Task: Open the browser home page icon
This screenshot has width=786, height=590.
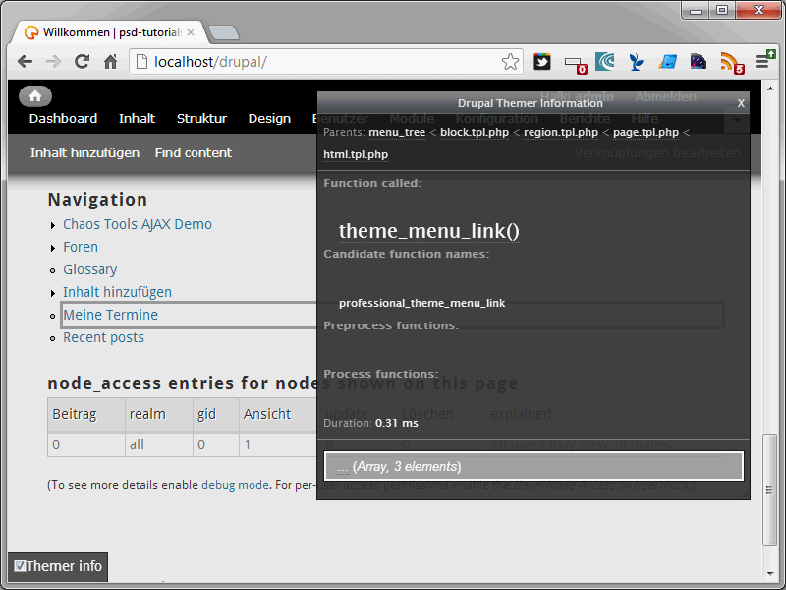Action: (x=110, y=62)
